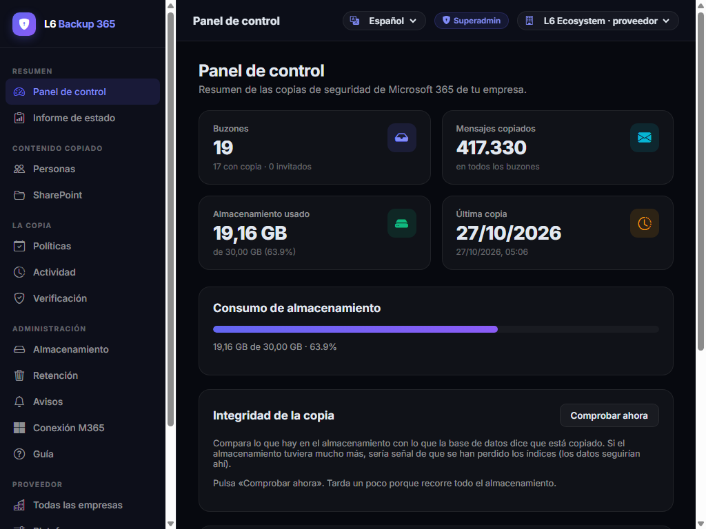706x529 pixels.
Task: Open the Retención settings
Action: click(83, 375)
